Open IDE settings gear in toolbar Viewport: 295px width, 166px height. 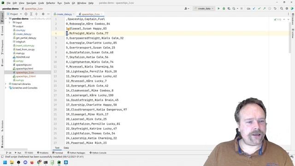click(x=287, y=8)
